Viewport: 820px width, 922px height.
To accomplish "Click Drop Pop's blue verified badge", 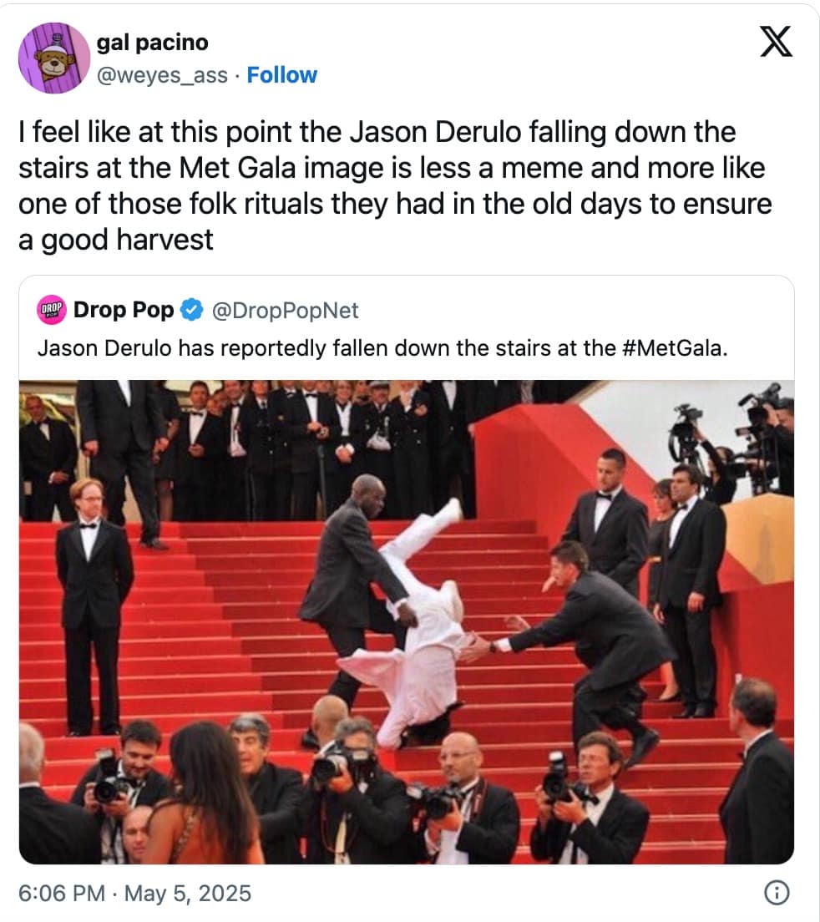I will click(x=191, y=310).
